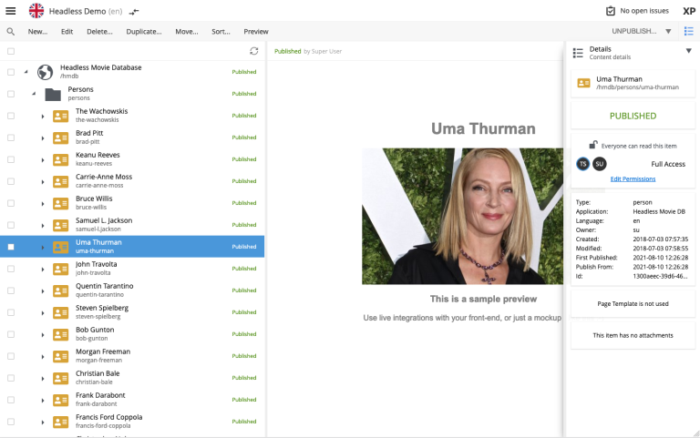Toggle the details panel list icon
This screenshot has width=700, height=438.
(688, 31)
